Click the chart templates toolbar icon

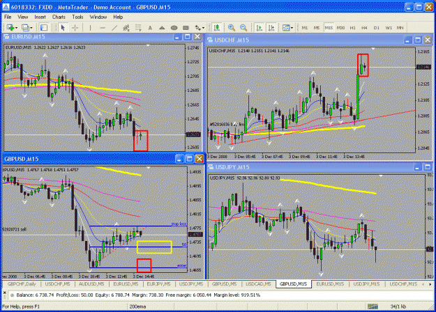286,27
